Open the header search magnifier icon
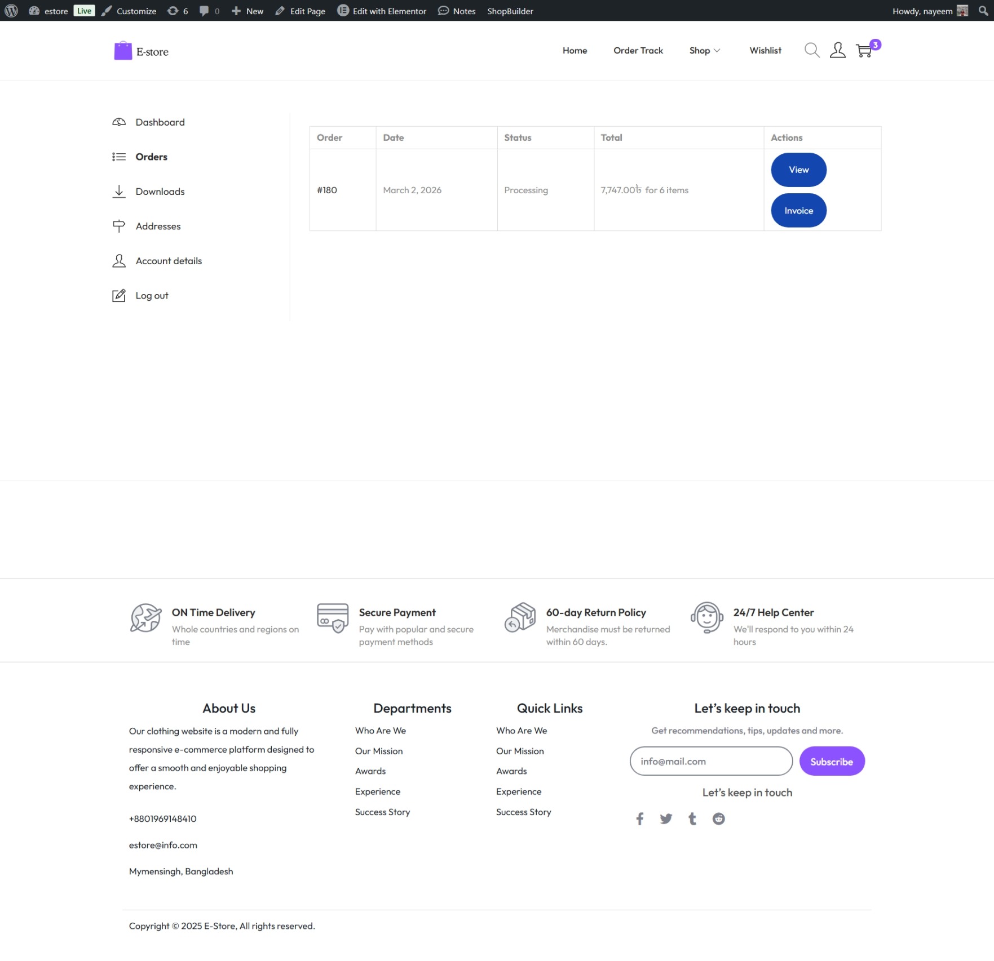This screenshot has height=961, width=994. (x=811, y=51)
